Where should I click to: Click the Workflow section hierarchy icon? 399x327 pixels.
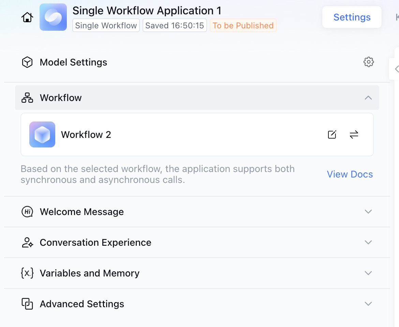27,98
